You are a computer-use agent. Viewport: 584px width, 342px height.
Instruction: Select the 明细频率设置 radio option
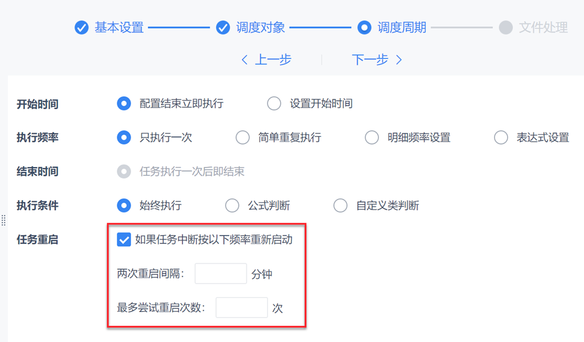click(371, 138)
